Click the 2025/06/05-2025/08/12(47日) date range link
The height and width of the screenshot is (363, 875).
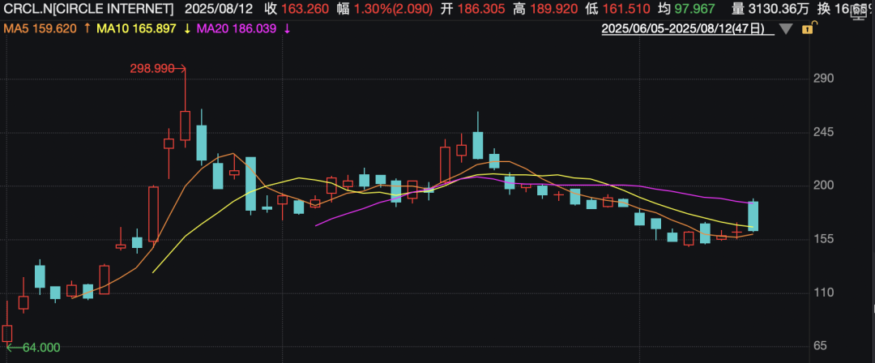(686, 29)
